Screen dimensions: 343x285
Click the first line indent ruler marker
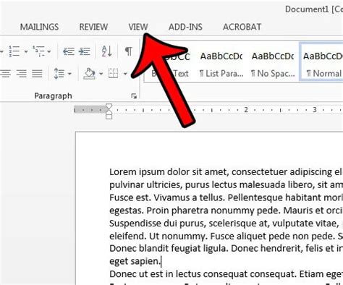[x=109, y=106]
